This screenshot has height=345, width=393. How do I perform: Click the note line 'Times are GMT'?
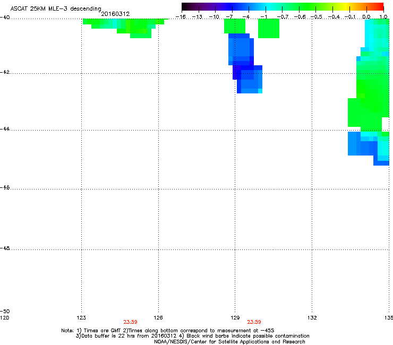click(168, 331)
